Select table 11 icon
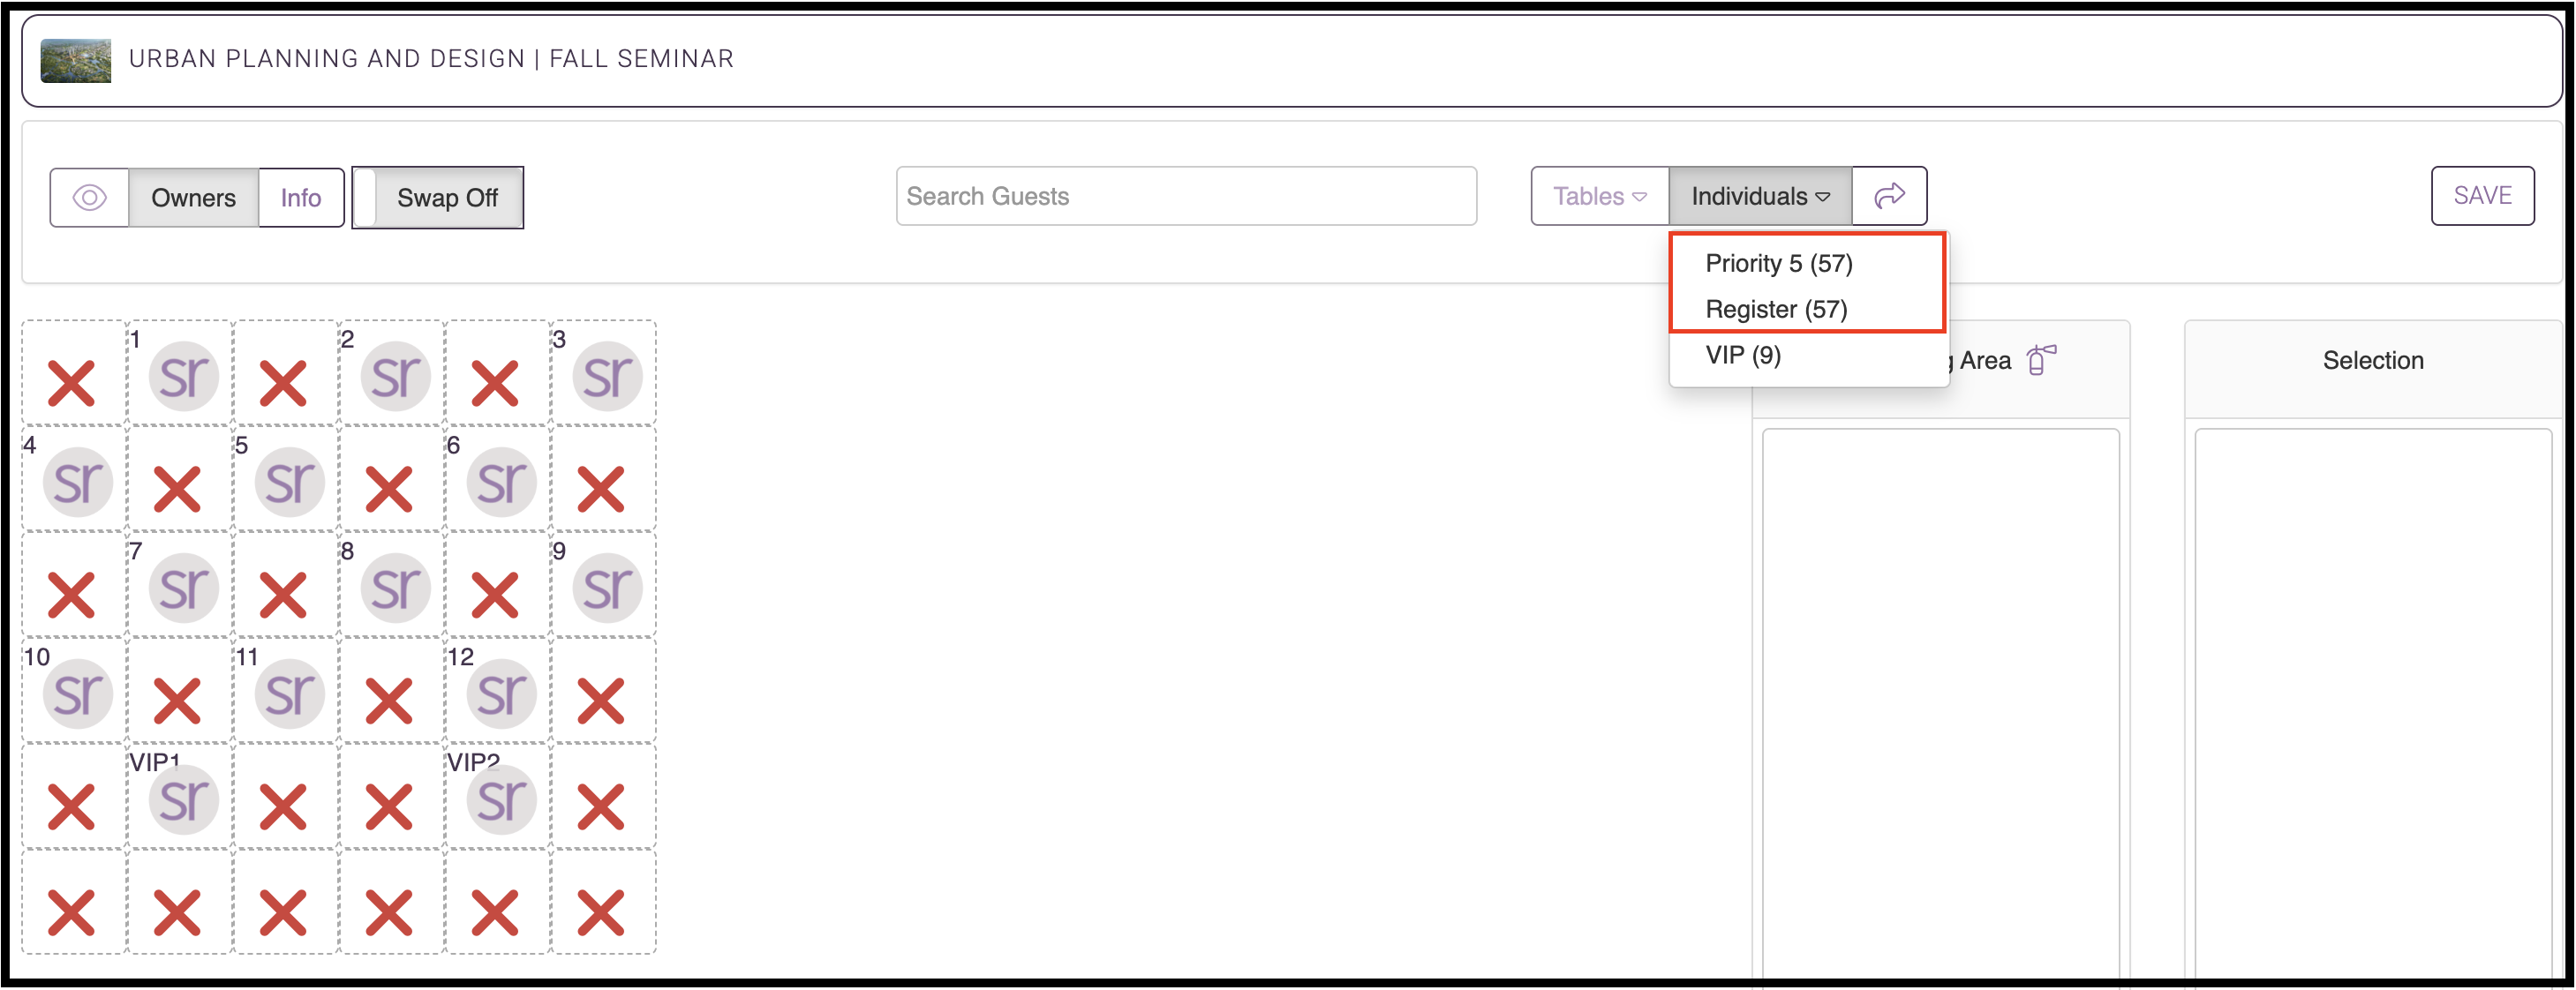 click(290, 695)
